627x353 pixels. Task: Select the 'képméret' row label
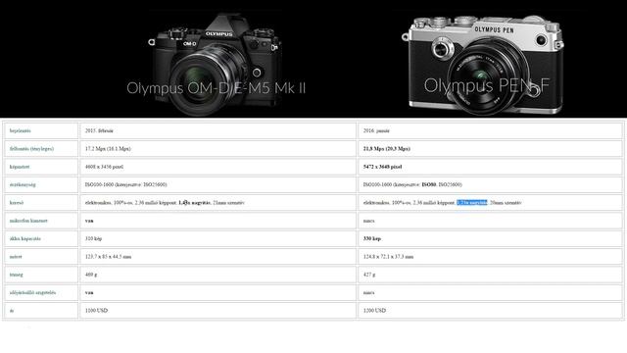click(x=20, y=167)
